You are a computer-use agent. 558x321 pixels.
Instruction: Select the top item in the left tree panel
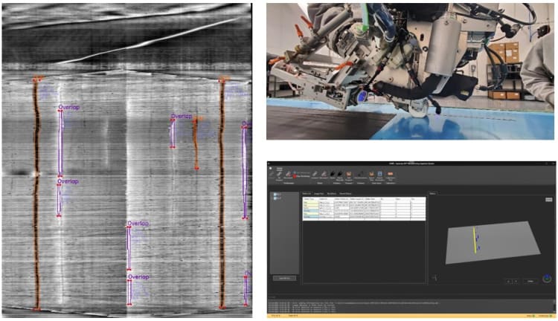click(278, 195)
